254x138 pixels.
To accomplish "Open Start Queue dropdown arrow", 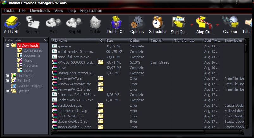I will (192, 25).
